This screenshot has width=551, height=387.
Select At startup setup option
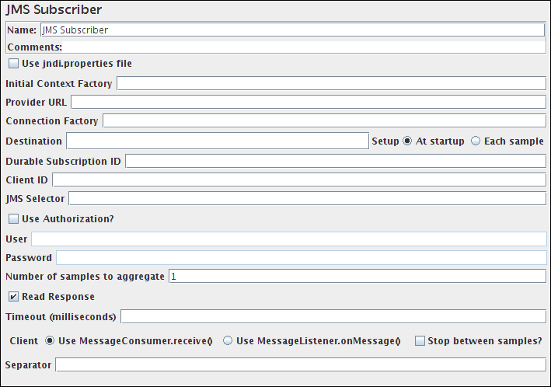407,141
